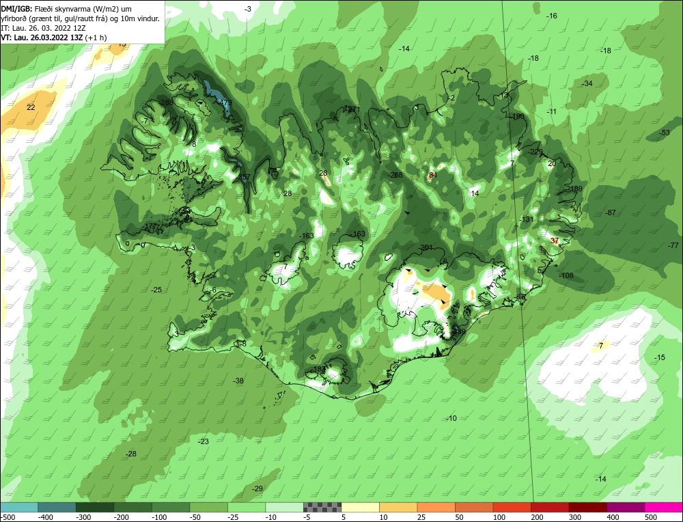Click the '-53' value over the northeast sea
The image size is (683, 522).
point(665,133)
